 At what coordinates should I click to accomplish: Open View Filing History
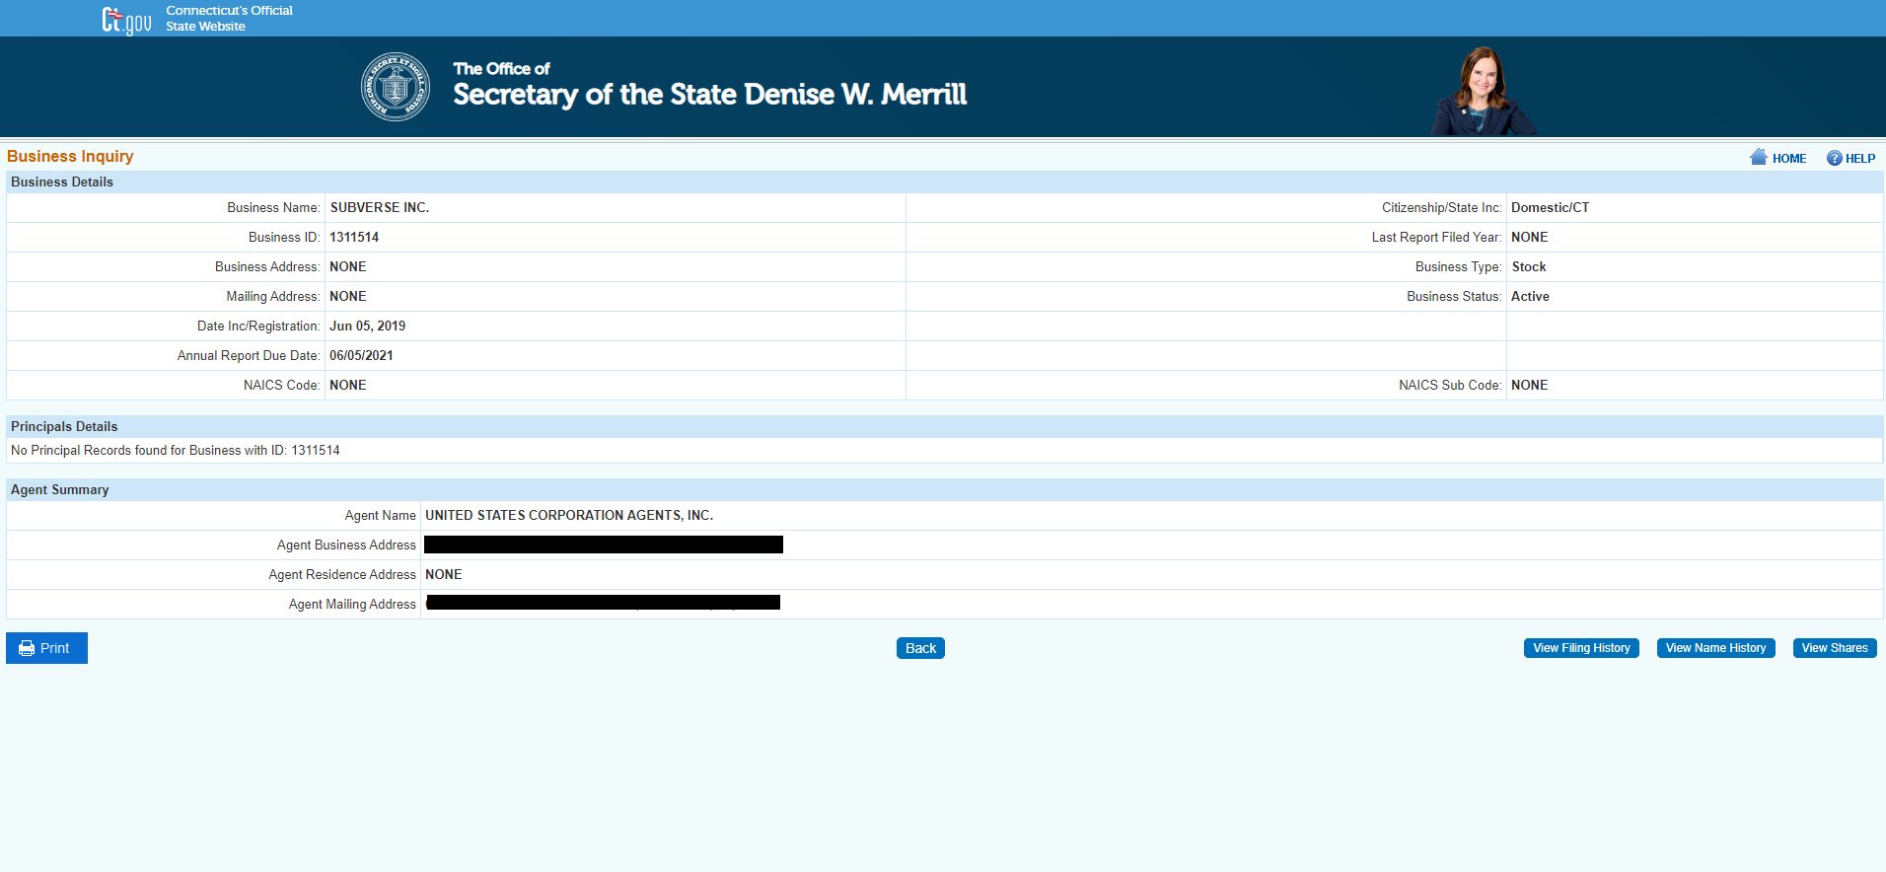1581,648
